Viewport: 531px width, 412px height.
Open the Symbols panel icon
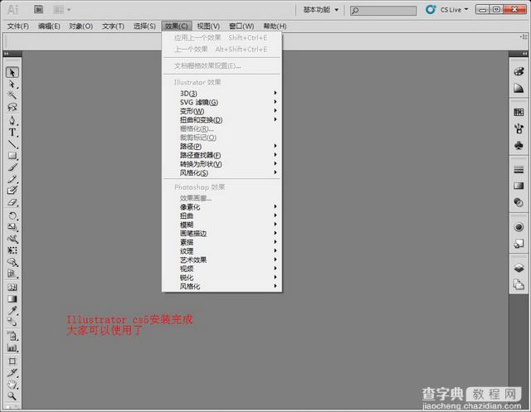pos(519,145)
